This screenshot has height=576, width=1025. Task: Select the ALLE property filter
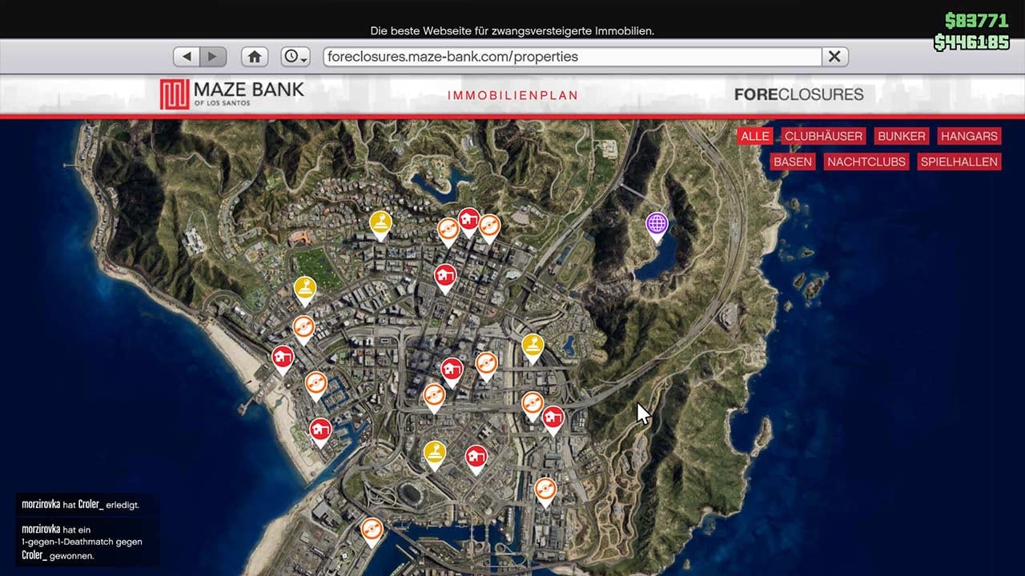pyautogui.click(x=754, y=136)
